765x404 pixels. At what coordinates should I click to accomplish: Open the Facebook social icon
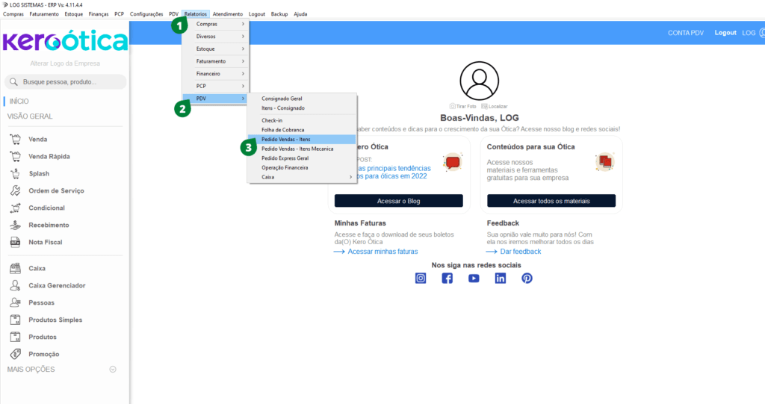tap(447, 278)
